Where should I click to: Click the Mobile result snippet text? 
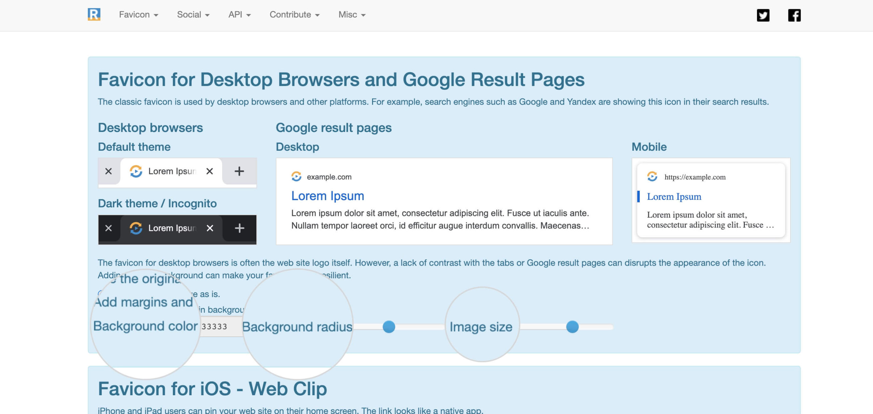pyautogui.click(x=710, y=220)
